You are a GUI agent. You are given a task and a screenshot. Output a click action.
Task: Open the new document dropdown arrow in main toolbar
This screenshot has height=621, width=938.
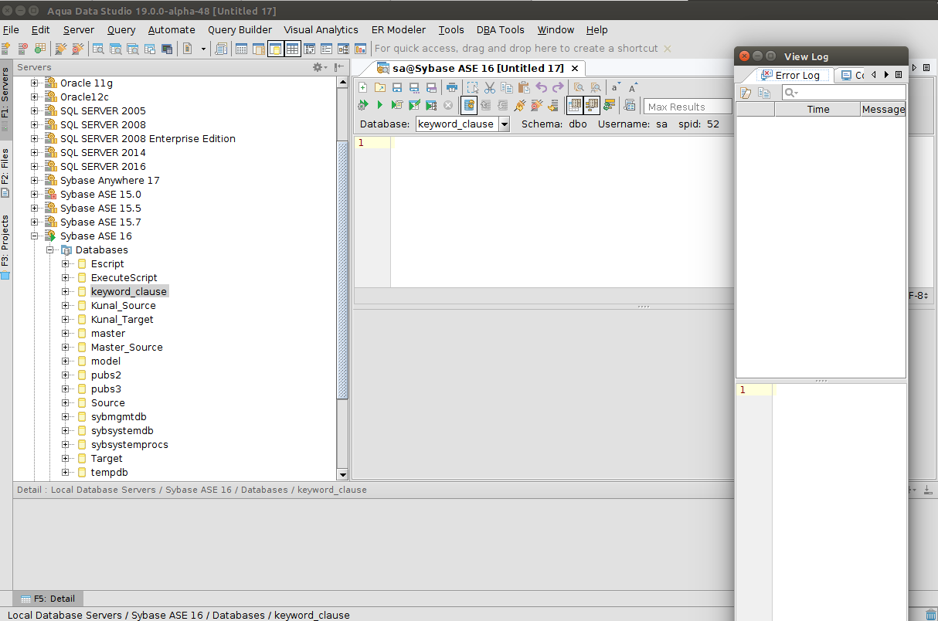coord(204,49)
